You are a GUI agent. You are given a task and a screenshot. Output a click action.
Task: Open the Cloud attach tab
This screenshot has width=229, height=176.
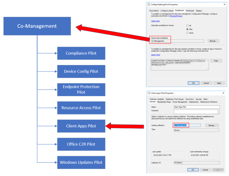click(154, 10)
